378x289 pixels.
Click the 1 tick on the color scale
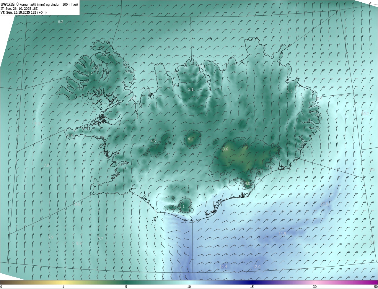pos(63,287)
